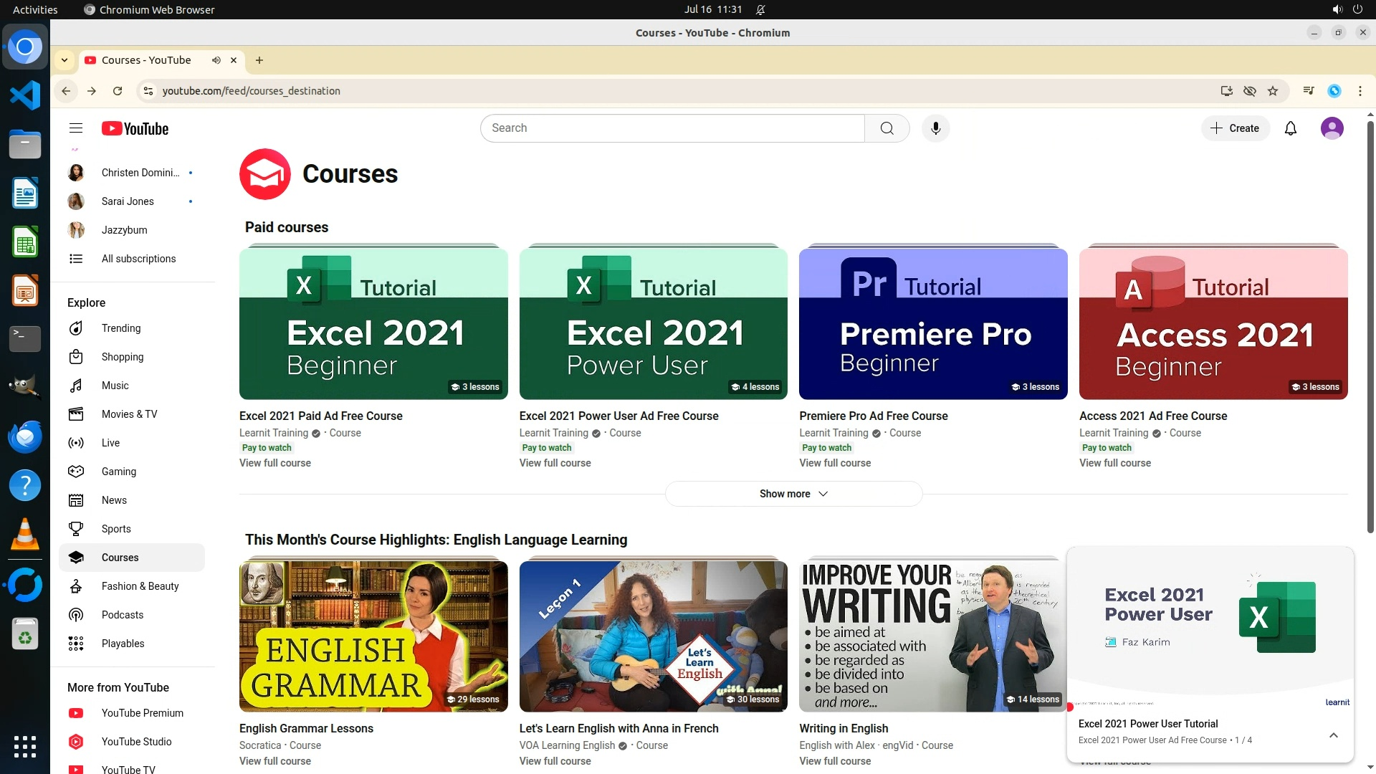Image resolution: width=1376 pixels, height=774 pixels.
Task: Open the tab search dropdown arrow
Action: tap(64, 60)
